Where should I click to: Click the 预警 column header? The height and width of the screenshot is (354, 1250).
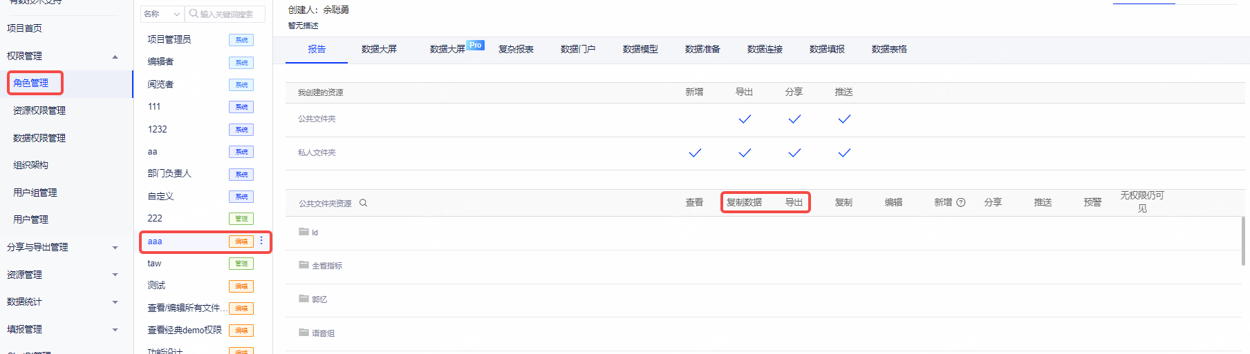1092,202
